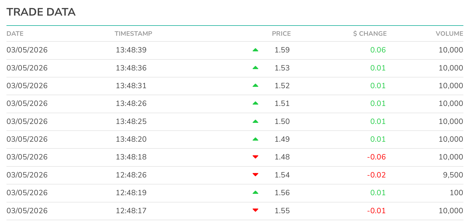Click the PRICE column header
The width and height of the screenshot is (472, 221).
[281, 34]
